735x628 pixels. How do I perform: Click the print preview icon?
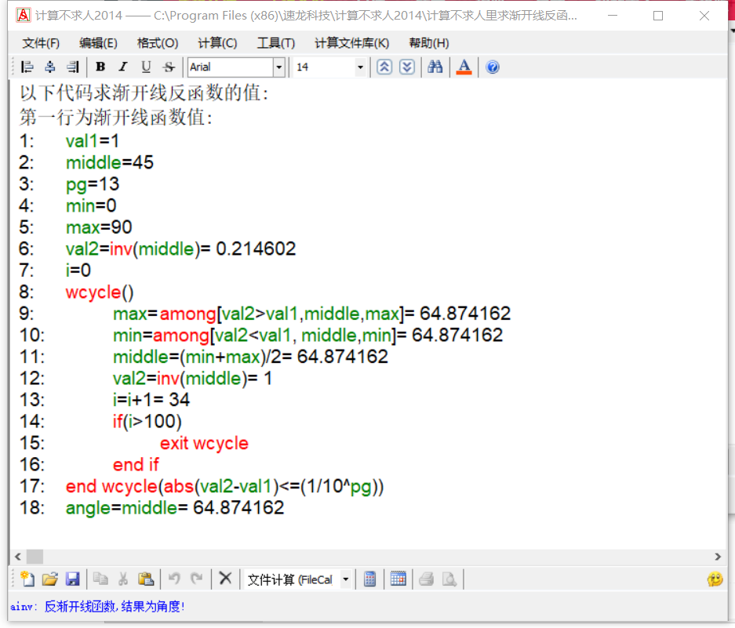click(449, 579)
